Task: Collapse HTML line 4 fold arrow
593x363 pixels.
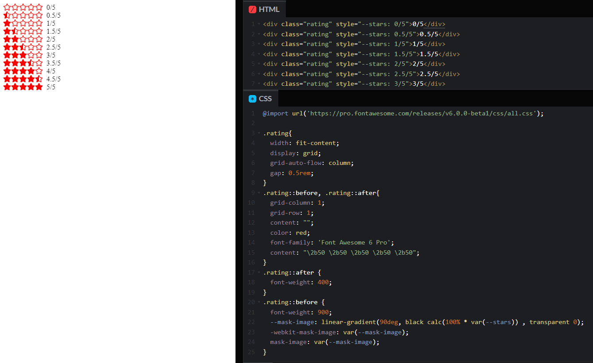Action: 259,54
